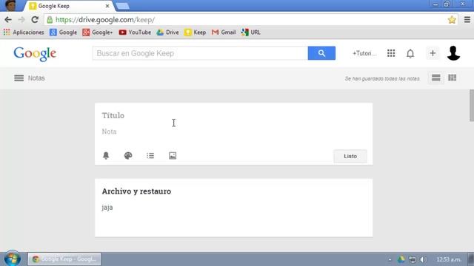474x266 pixels.
Task: Click the network tray icon
Action: [412, 259]
